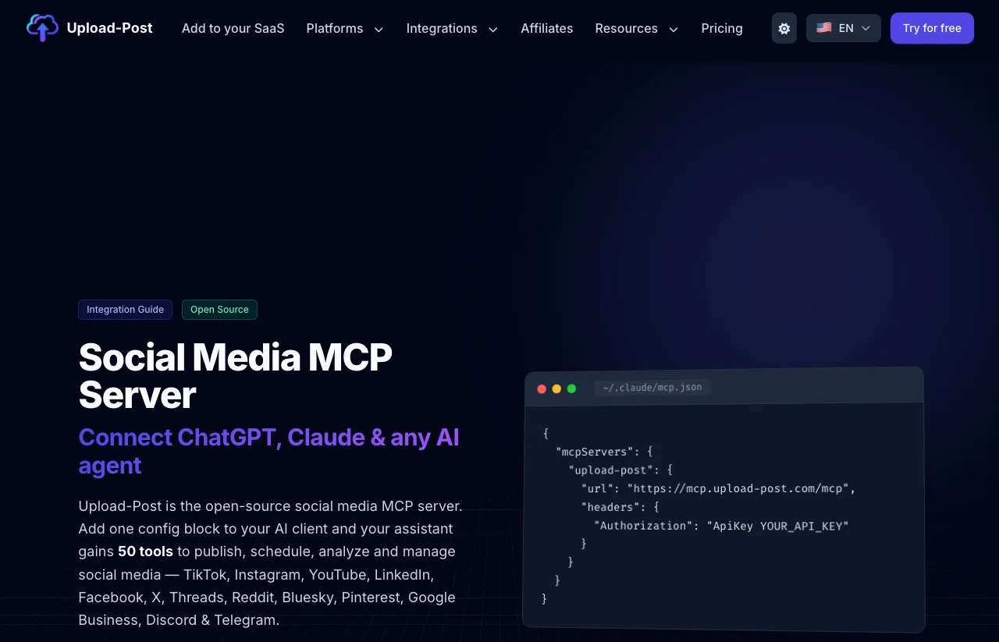Screen dimensions: 999x642
Task: Expand the Integrations dropdown menu
Action: coord(452,28)
